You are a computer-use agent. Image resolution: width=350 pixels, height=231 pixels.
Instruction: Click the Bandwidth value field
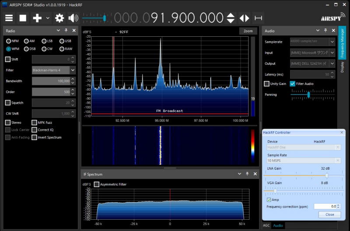(51, 81)
